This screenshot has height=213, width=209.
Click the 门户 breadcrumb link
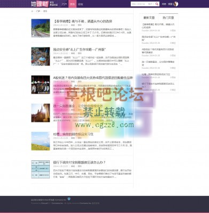point(38,11)
